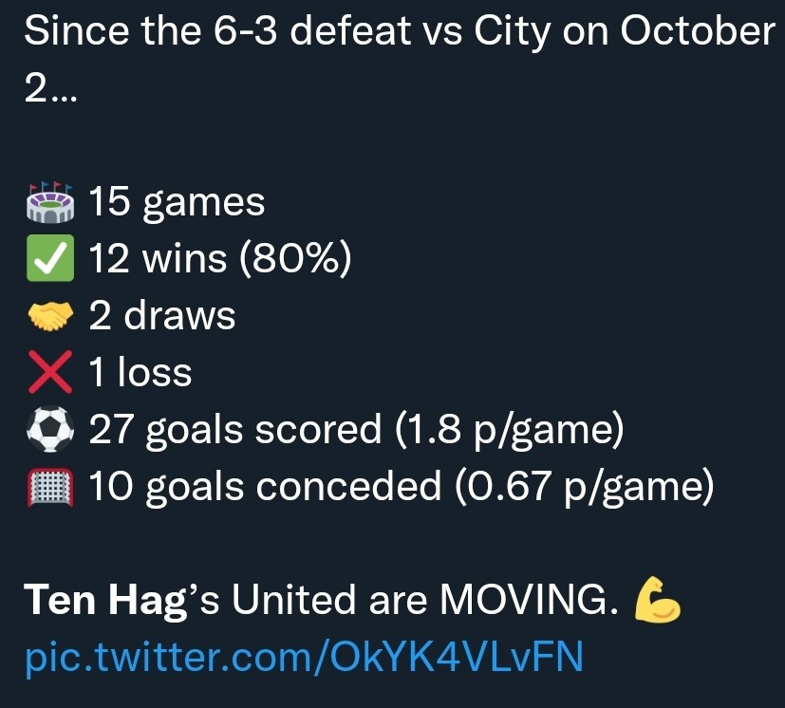Click the soccer ball emoji
The height and width of the screenshot is (708, 785).
51,430
